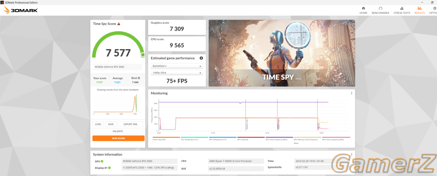
Task: Click the Best score 7 840
Action: [135, 82]
